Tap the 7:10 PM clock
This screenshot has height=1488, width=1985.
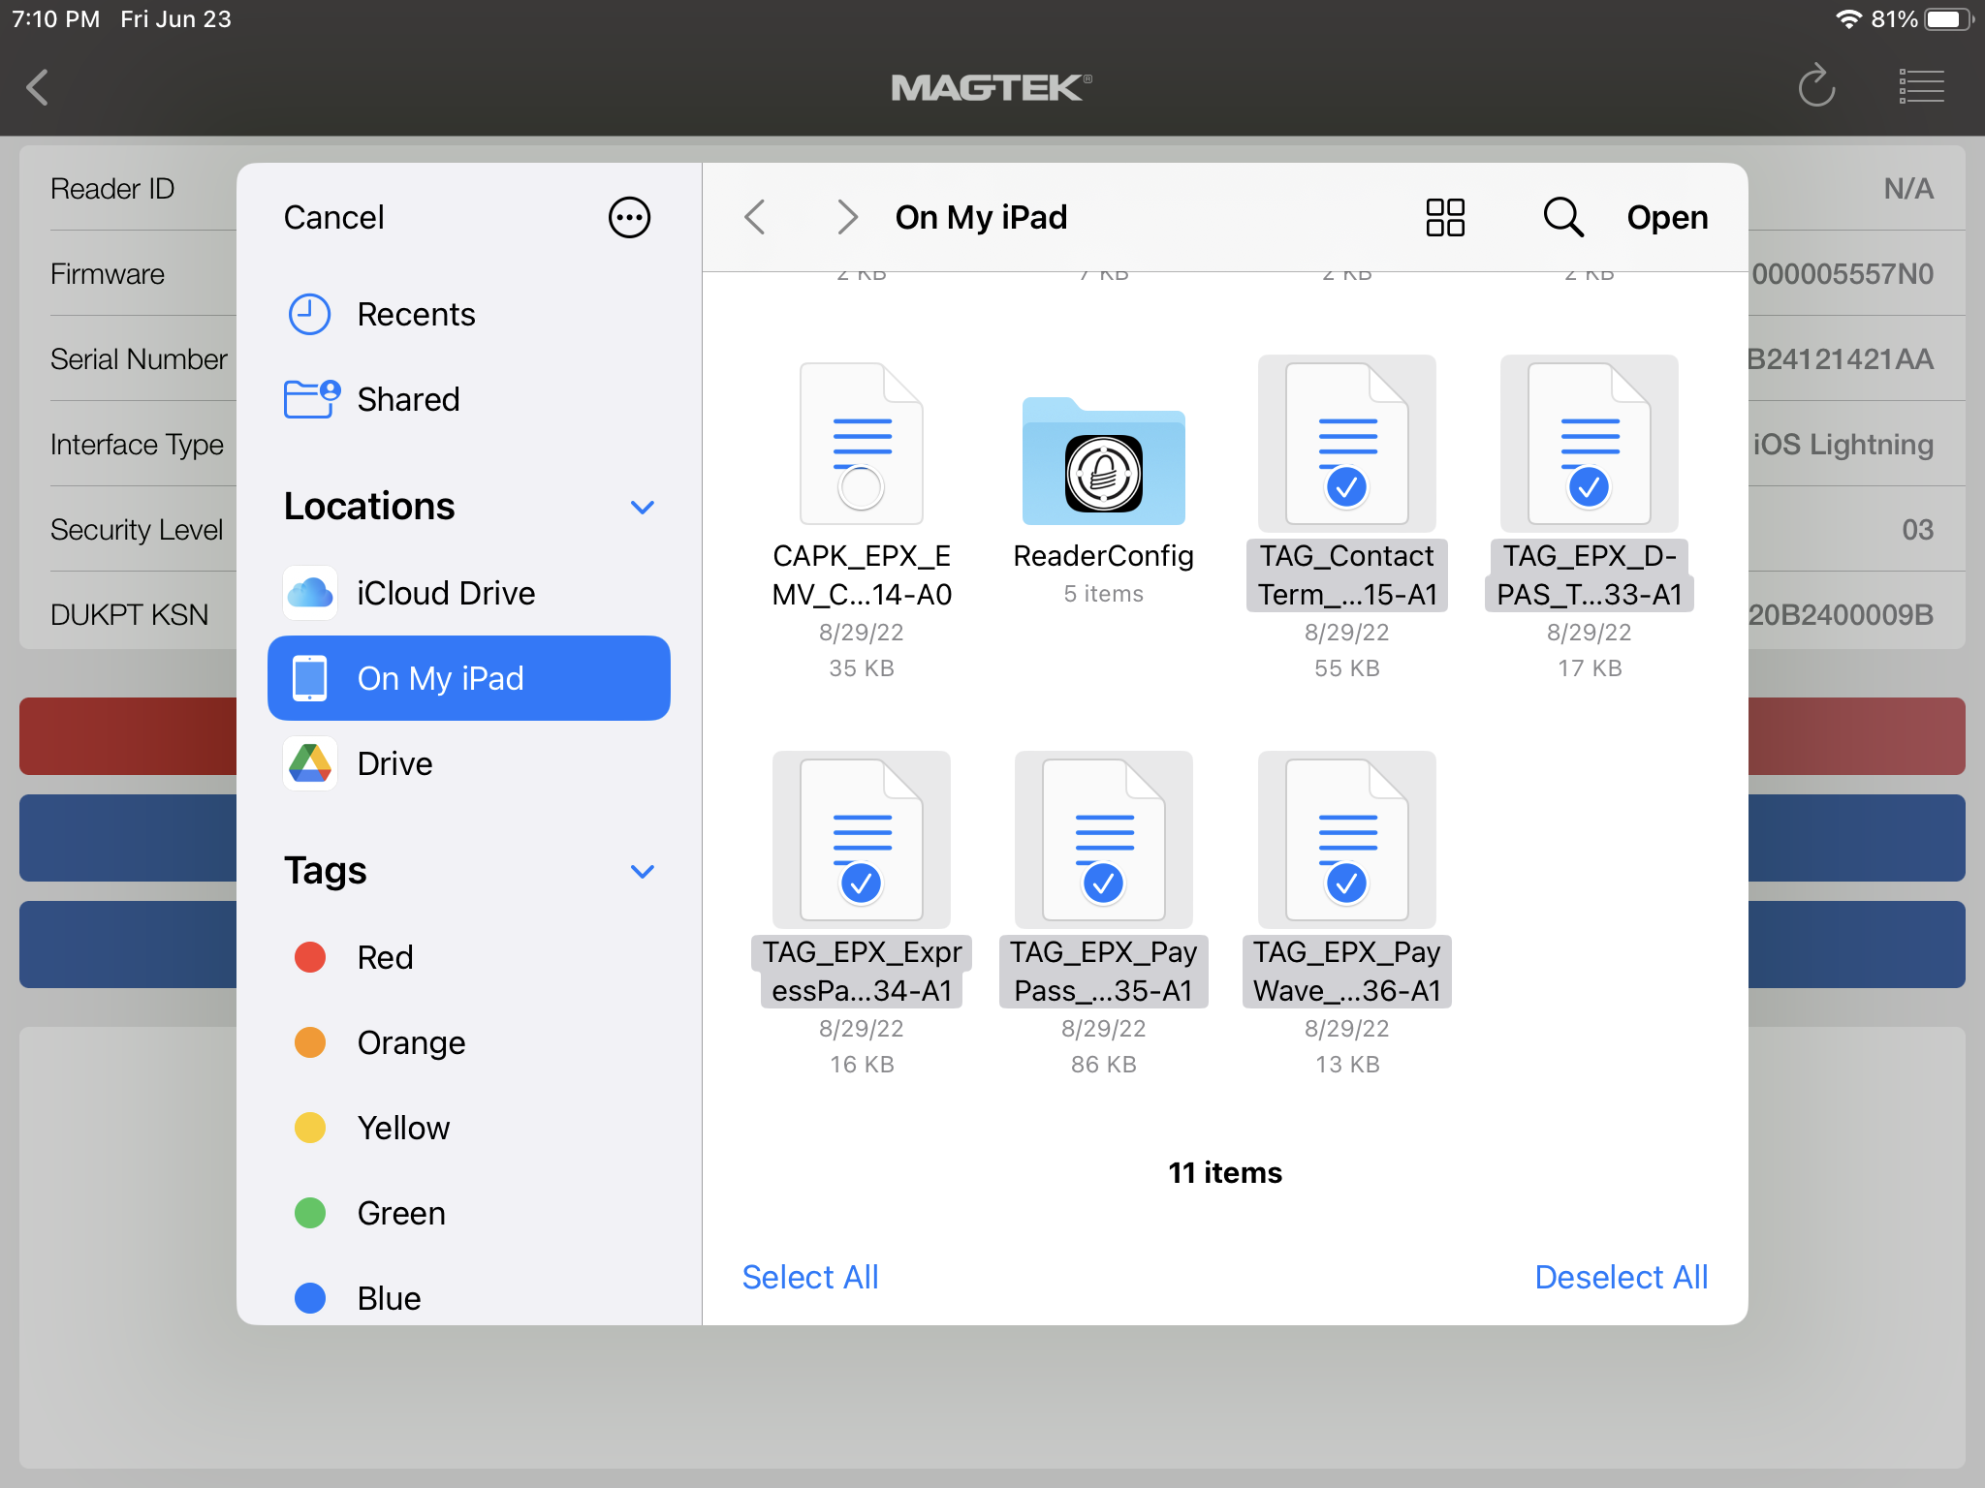pyautogui.click(x=56, y=19)
